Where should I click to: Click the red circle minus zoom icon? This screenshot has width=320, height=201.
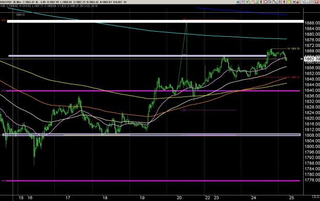[x=266, y=2]
